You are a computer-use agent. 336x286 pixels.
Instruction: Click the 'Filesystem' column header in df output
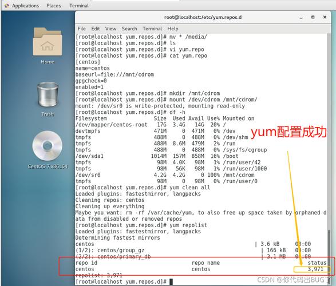[91, 118]
